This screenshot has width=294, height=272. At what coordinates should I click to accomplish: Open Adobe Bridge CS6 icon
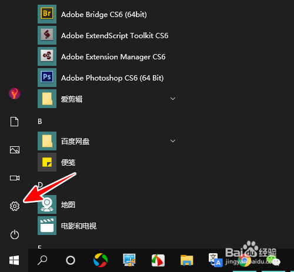coord(47,14)
